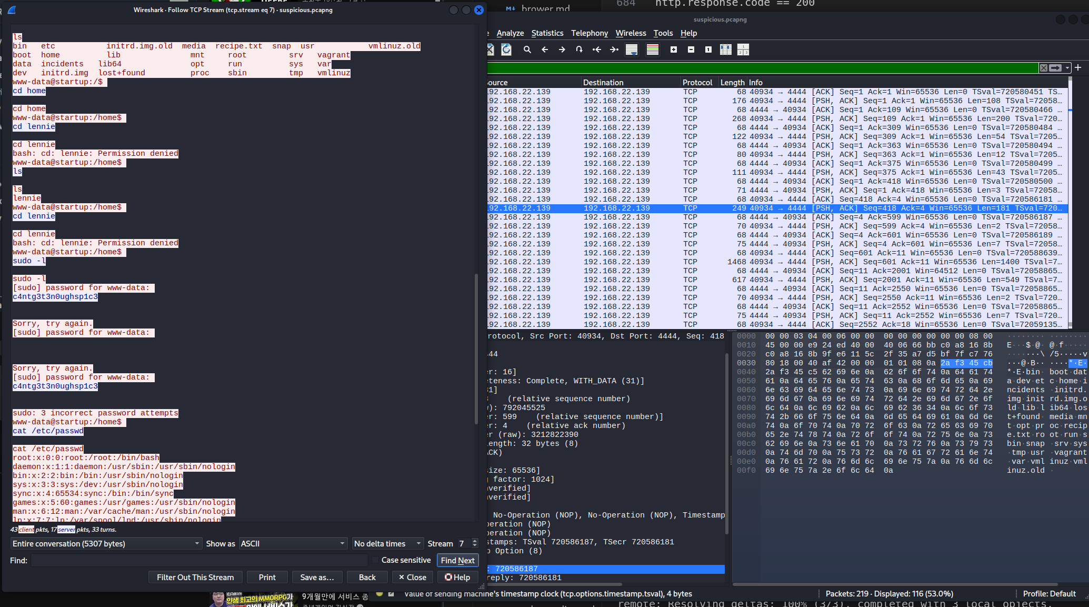Toggle auto-scroll during live capture
Image resolution: width=1089 pixels, height=607 pixels.
click(632, 49)
